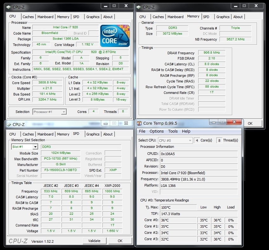The width and height of the screenshot is (269, 250).
Task: Open the Tools menu in Core Temp
Action: (173, 131)
